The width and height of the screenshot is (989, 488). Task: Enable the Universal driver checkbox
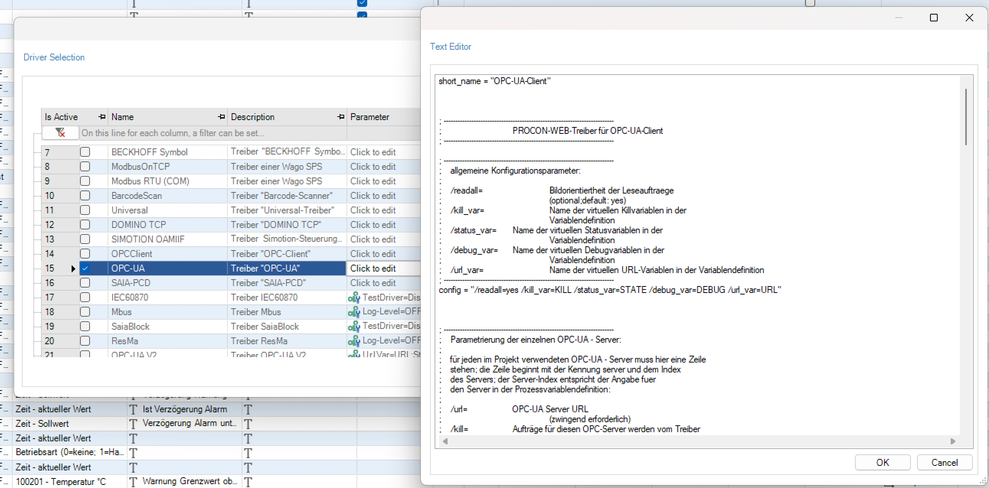85,210
